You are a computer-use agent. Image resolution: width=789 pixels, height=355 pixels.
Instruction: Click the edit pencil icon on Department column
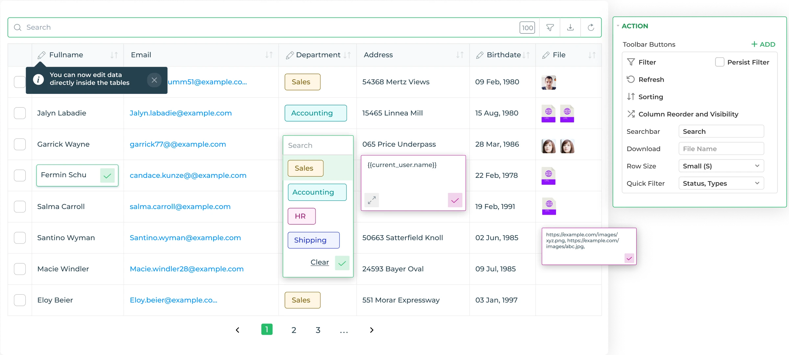pyautogui.click(x=289, y=55)
